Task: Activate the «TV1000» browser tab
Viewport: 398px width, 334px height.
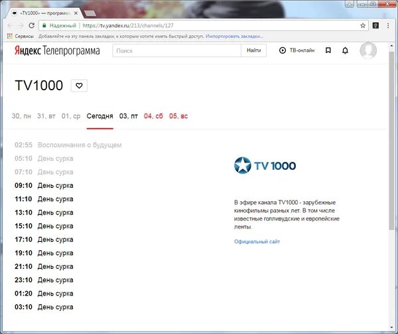Action: 45,13
